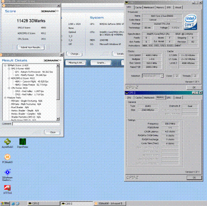Open Memory tab in upper CPU-Z window
The height and width of the screenshot is (206, 207).
(160, 7)
